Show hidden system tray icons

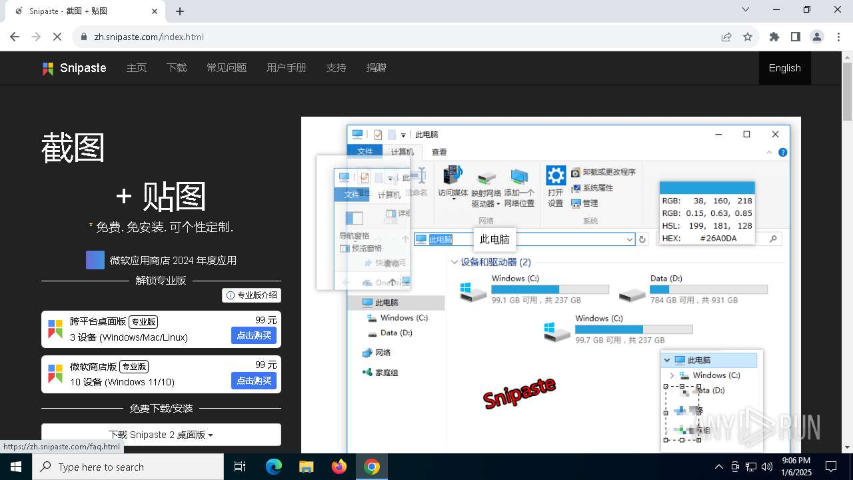pos(718,467)
